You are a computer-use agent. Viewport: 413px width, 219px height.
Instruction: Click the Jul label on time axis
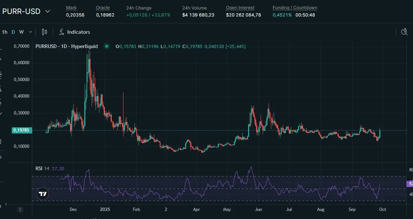click(x=289, y=209)
